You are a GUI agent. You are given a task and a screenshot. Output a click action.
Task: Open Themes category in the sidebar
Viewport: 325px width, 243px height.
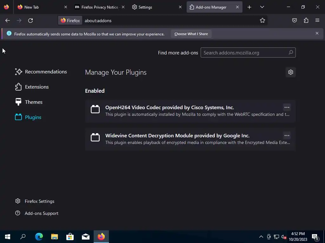29,102
